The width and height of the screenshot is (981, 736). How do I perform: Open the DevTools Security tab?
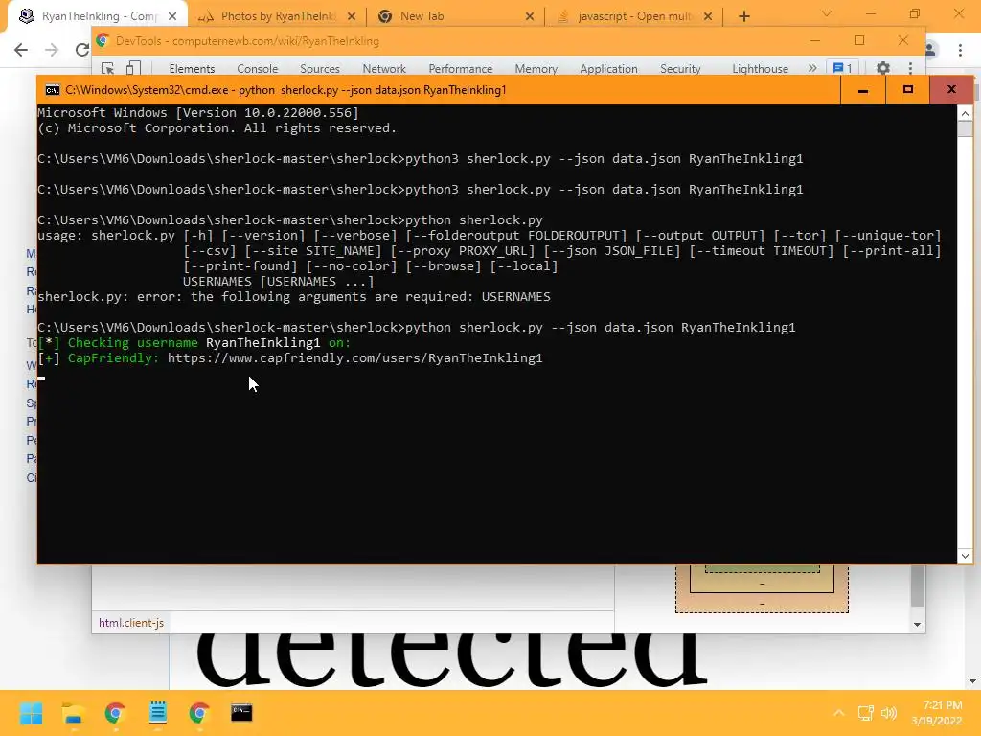click(680, 69)
